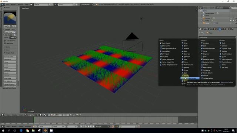Choose the Data Transfer modifier icon
237x133 pixels.
161,43
